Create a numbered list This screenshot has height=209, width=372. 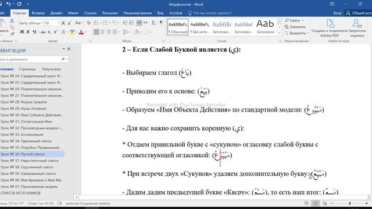(106, 23)
